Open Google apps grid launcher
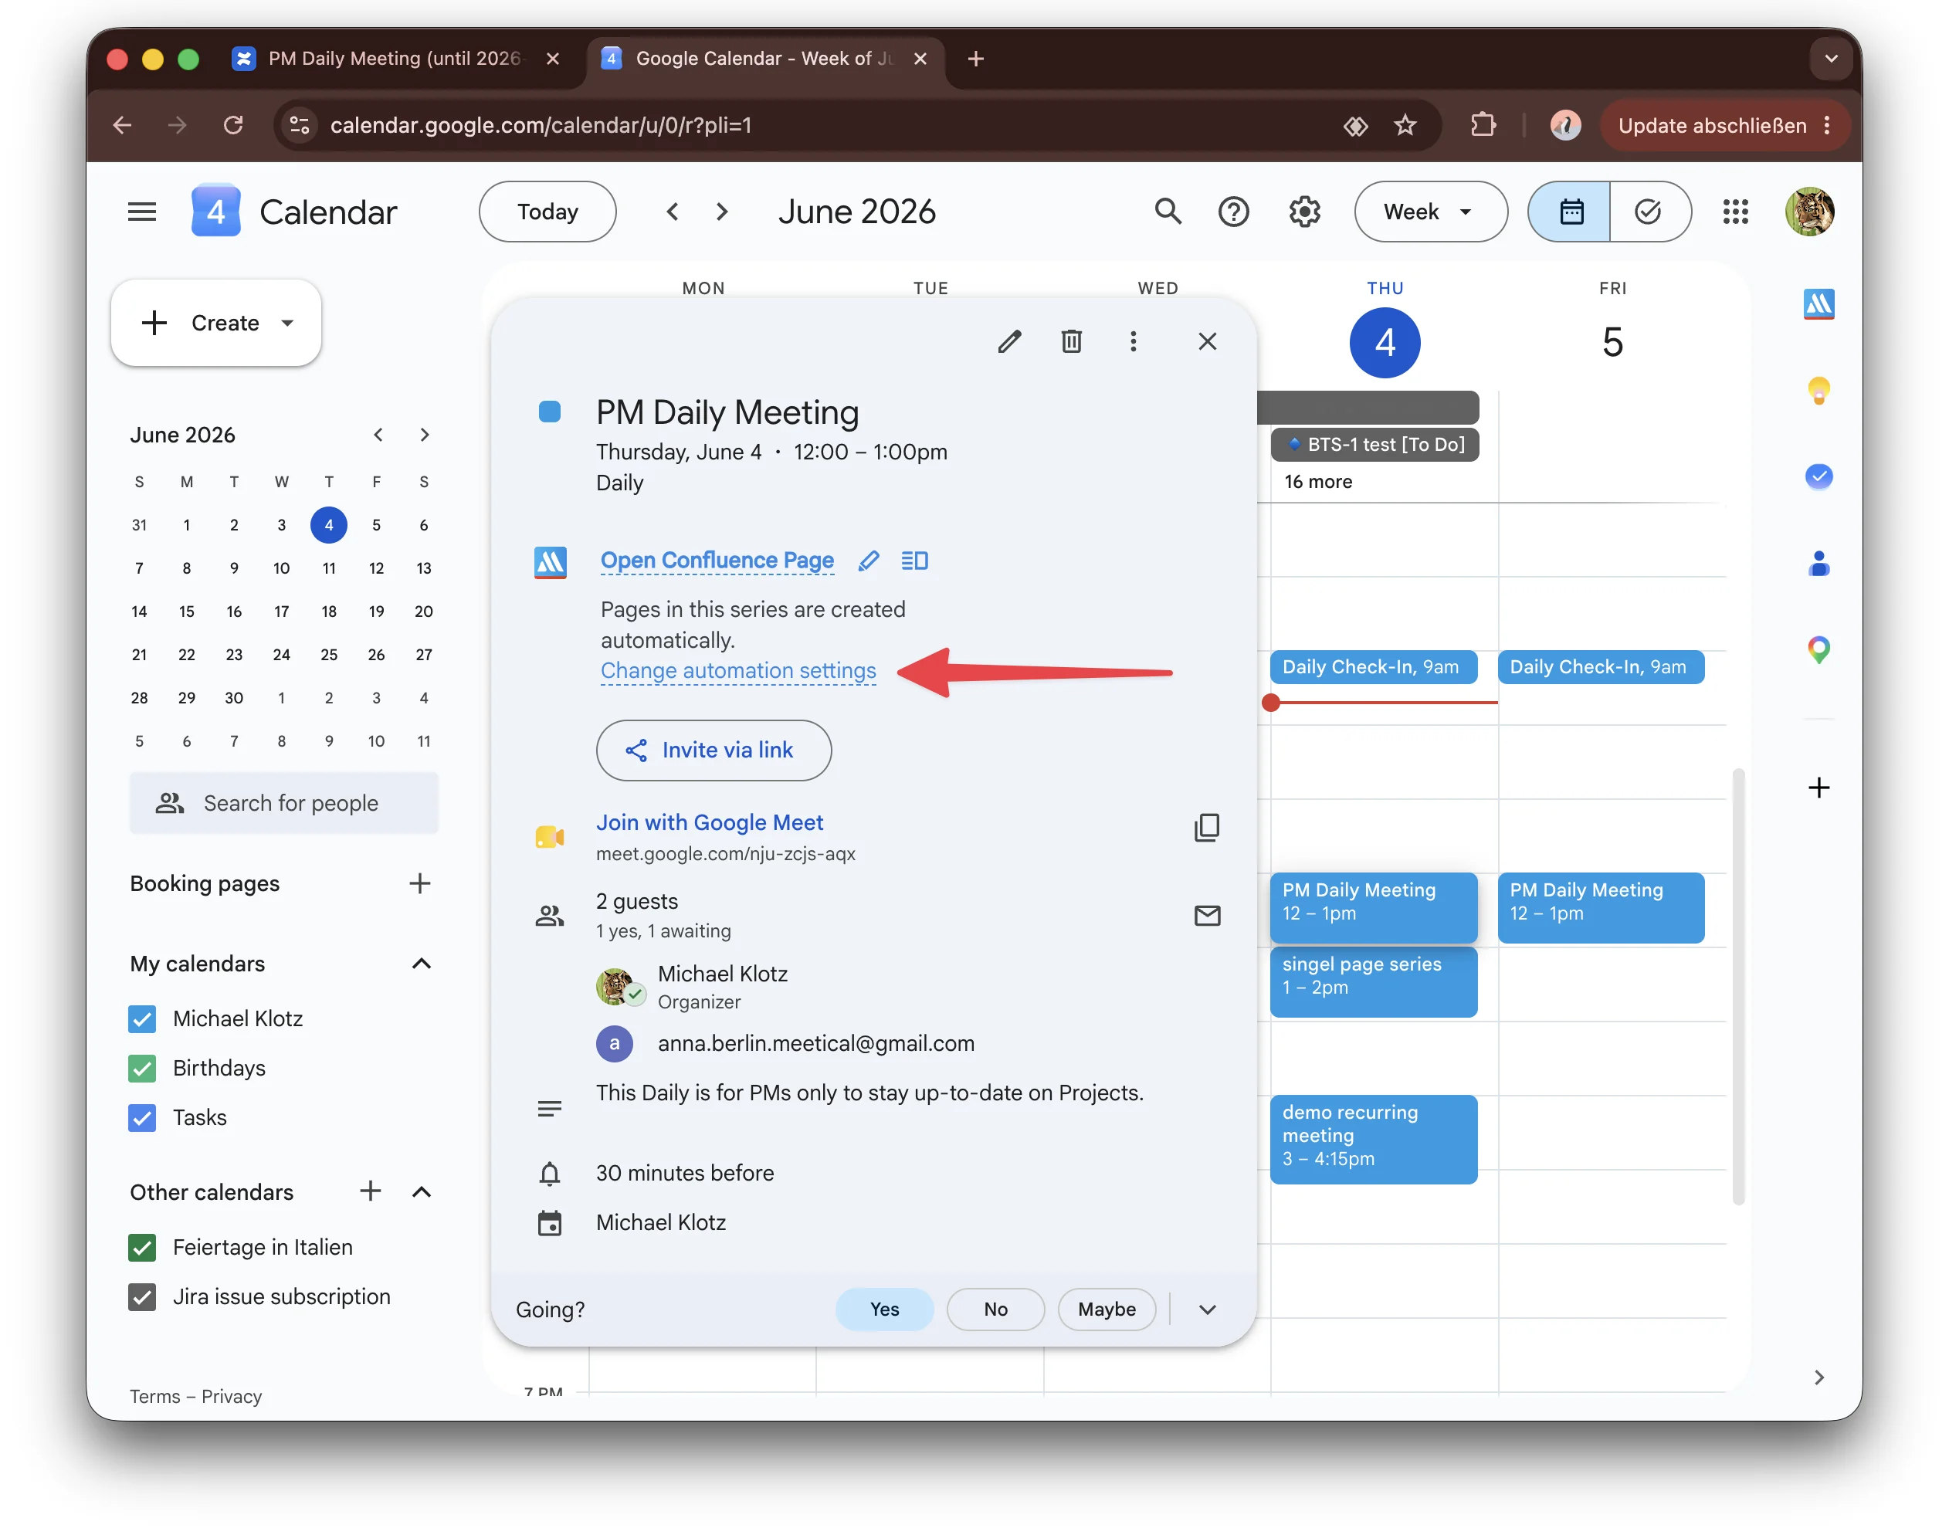 (1735, 212)
